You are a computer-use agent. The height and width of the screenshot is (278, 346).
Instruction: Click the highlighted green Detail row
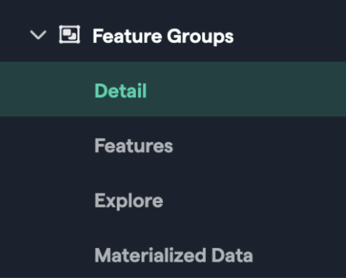click(x=173, y=89)
